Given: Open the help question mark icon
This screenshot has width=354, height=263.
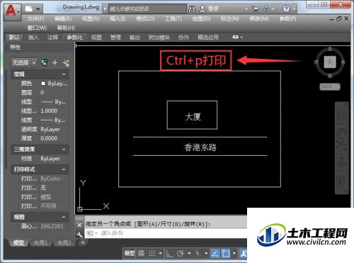Looking at the screenshot, I should tap(286, 9).
